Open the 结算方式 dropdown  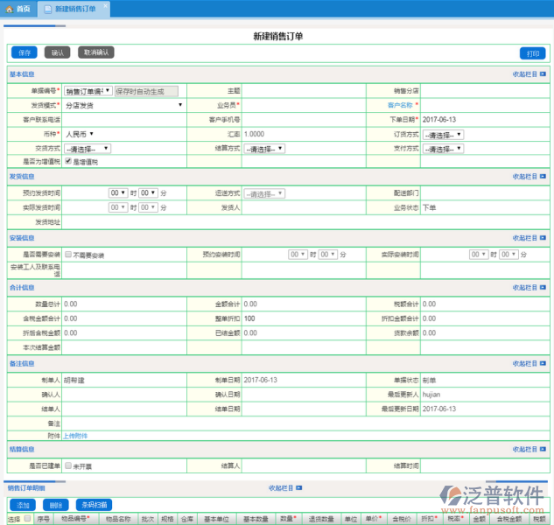264,149
